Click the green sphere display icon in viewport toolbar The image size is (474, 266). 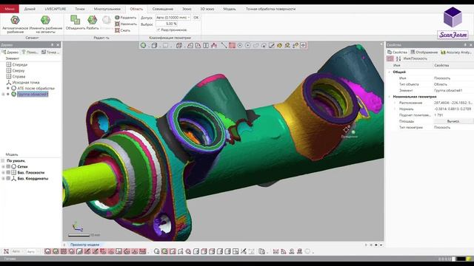coord(143,45)
